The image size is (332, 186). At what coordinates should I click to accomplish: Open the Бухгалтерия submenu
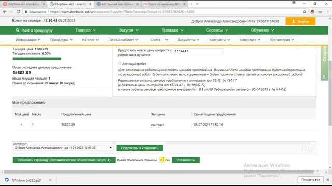click(282, 40)
